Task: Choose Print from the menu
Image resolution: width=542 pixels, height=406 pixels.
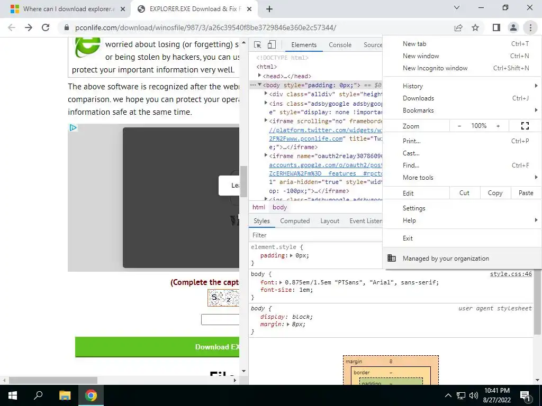Action: tap(462, 141)
